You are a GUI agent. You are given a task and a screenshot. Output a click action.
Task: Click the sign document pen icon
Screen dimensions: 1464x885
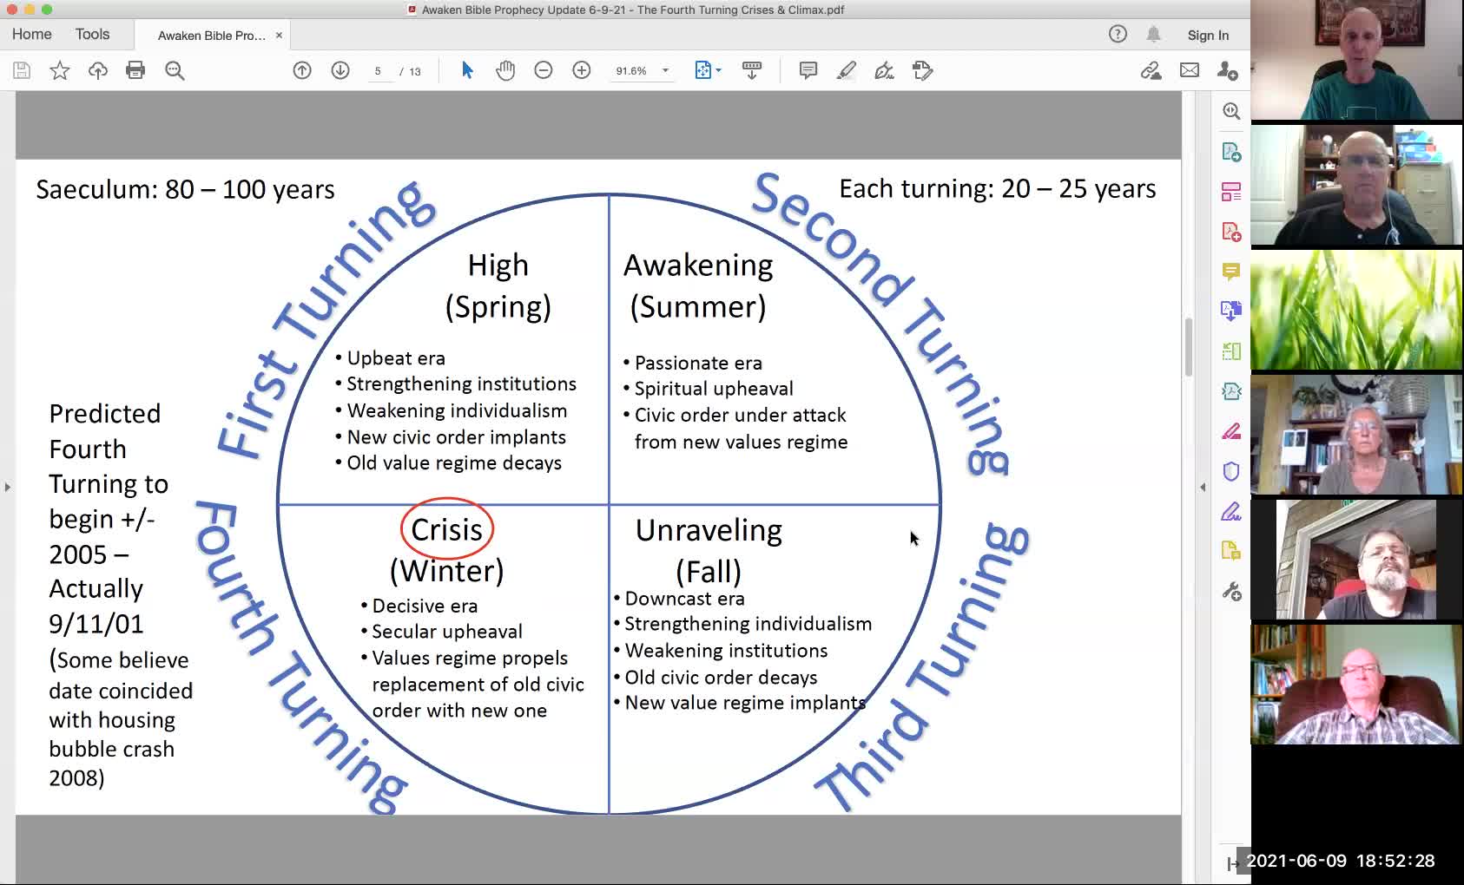tap(884, 70)
